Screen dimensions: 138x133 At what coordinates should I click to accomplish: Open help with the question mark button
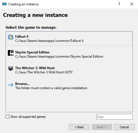pyautogui.click(x=119, y=4)
